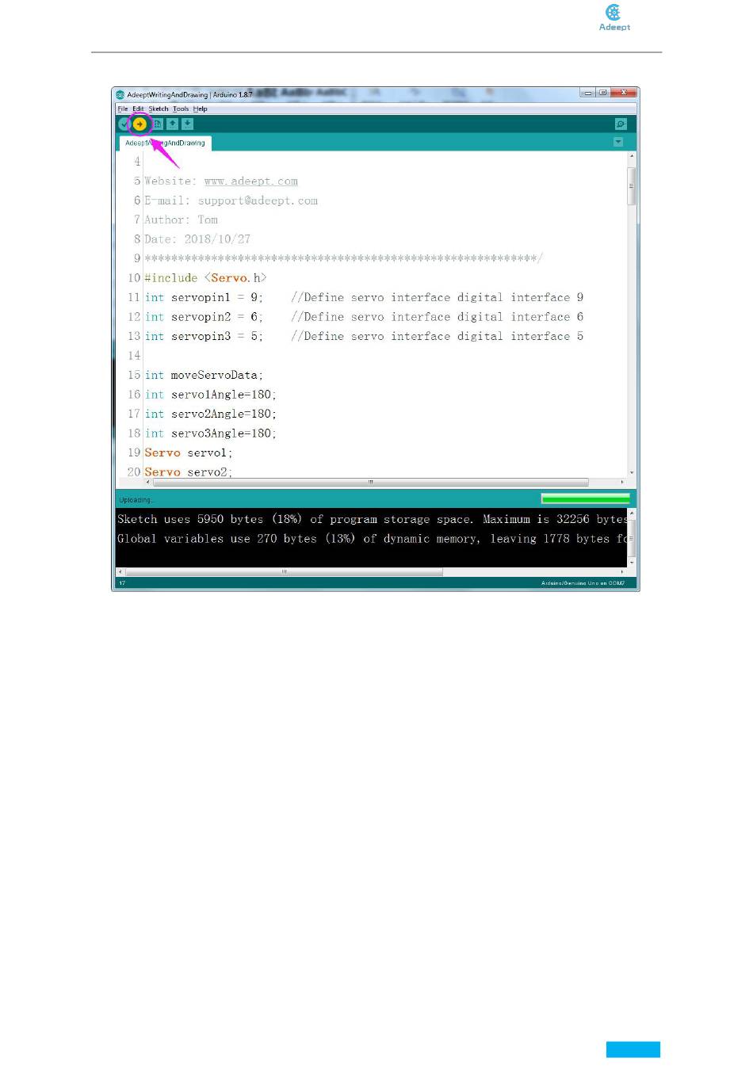The image size is (753, 1092).
Task: Expand the tab options dropdown arrow
Action: coord(618,143)
